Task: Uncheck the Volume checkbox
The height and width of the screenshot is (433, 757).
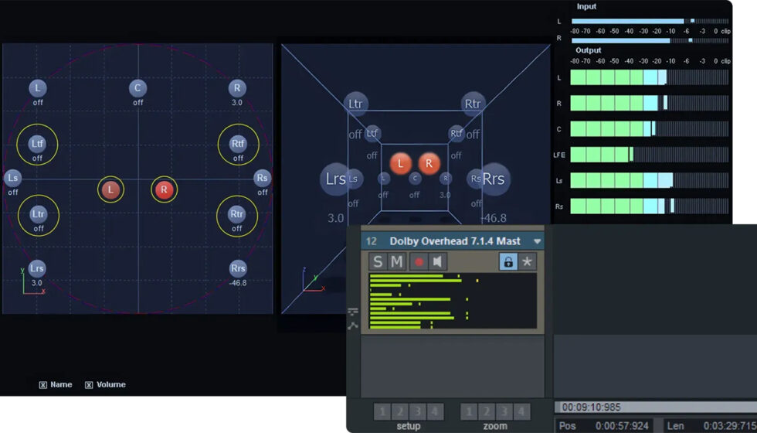Action: (x=89, y=385)
